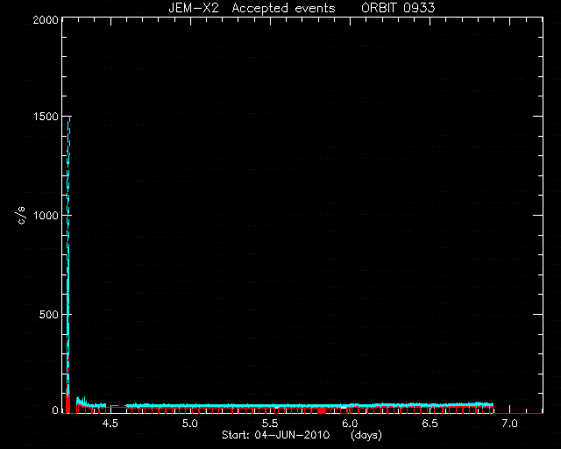Click the x-axis tick label 6.0
The width and height of the screenshot is (561, 449).
[x=350, y=424]
